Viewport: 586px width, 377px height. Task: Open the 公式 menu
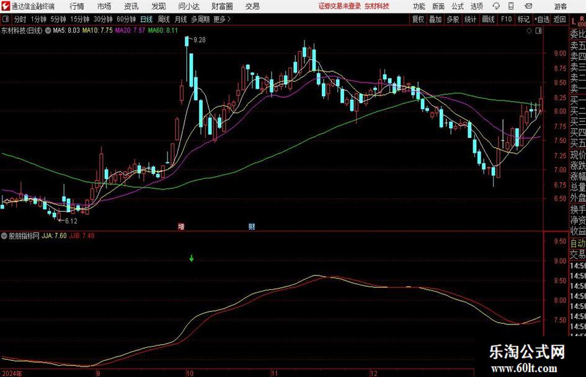(458, 6)
